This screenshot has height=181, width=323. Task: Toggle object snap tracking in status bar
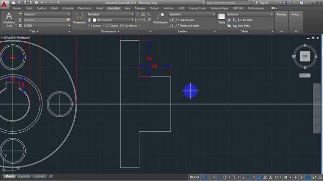(243, 177)
